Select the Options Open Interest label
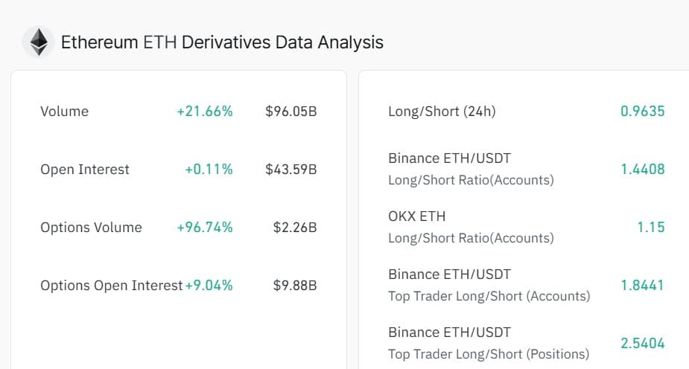The image size is (689, 369). (x=111, y=286)
